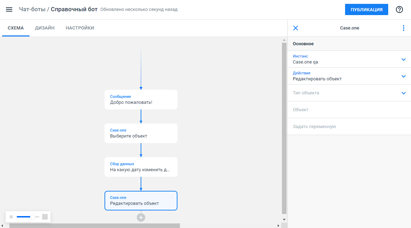
Task: Open the Чат-боты breadcrumb link
Action: pos(32,9)
